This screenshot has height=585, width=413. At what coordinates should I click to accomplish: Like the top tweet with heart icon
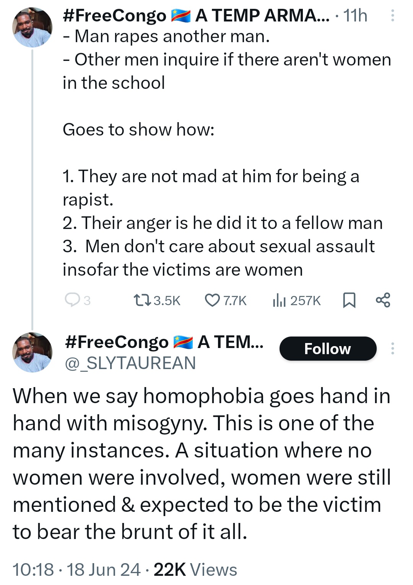point(213,300)
